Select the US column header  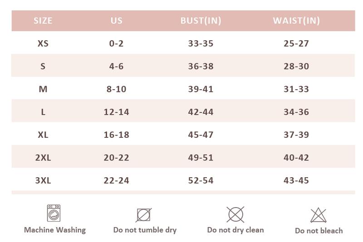117,20
